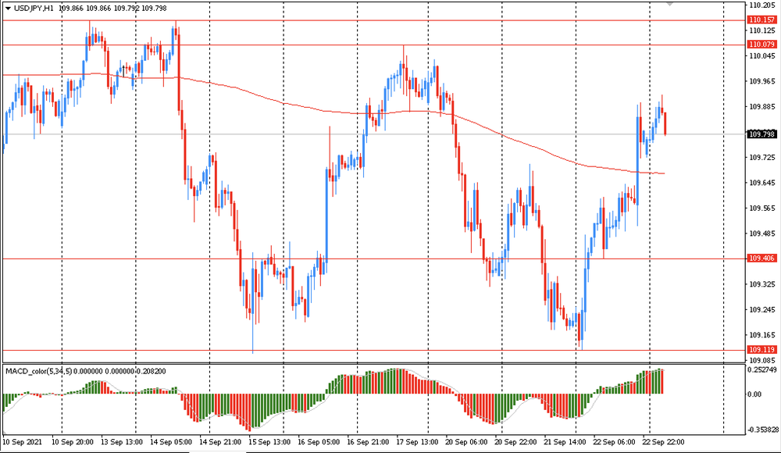This screenshot has height=453, width=781.
Task: Click the MACD_color(5,34,5) indicator label
Action: coord(39,371)
